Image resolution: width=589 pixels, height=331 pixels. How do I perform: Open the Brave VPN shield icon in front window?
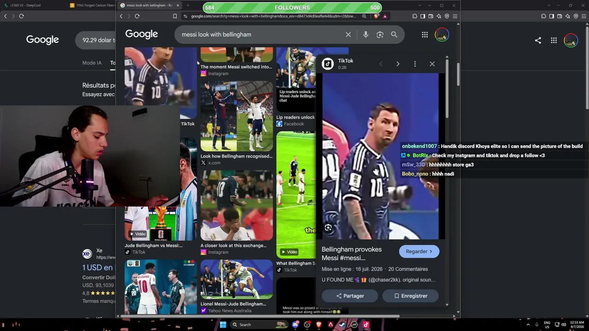point(447,16)
